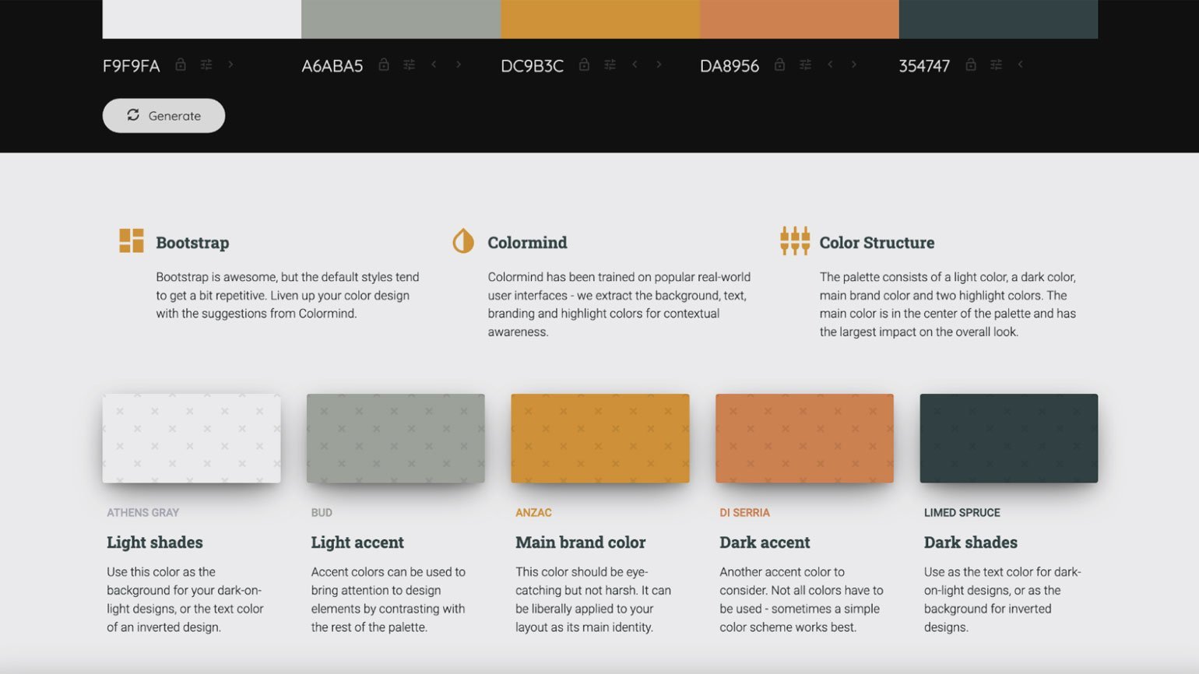Open adjust sliders icon for DC9B3C
Screen dimensions: 1199x674
(x=610, y=65)
